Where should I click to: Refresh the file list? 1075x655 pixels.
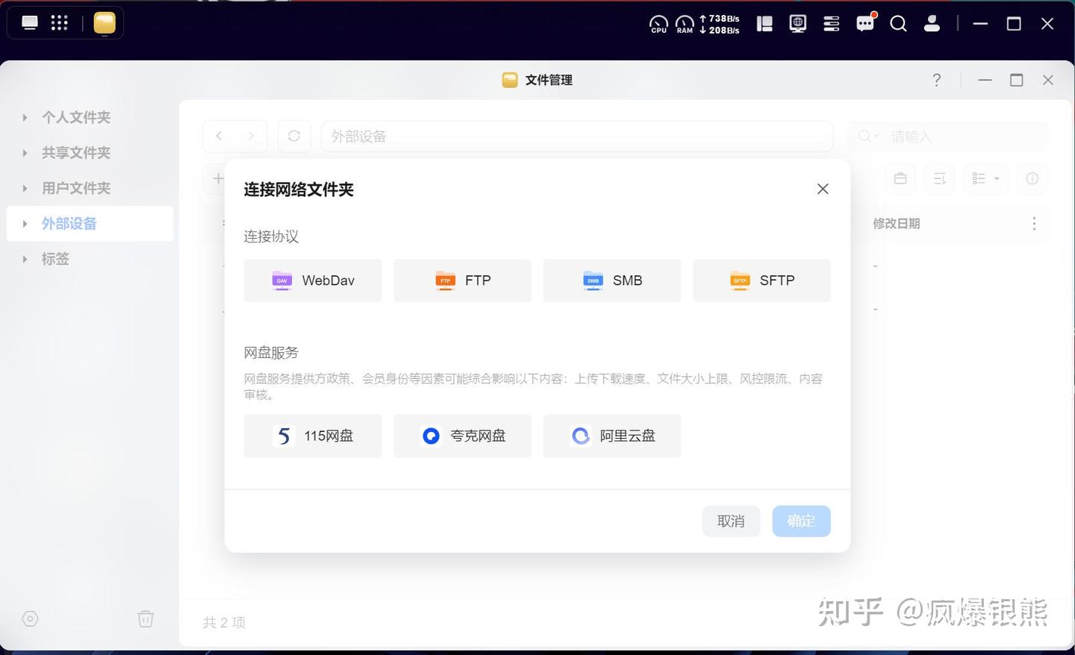294,136
